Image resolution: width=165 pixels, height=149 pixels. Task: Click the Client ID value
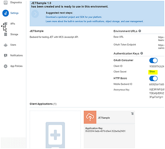[x=157, y=66]
